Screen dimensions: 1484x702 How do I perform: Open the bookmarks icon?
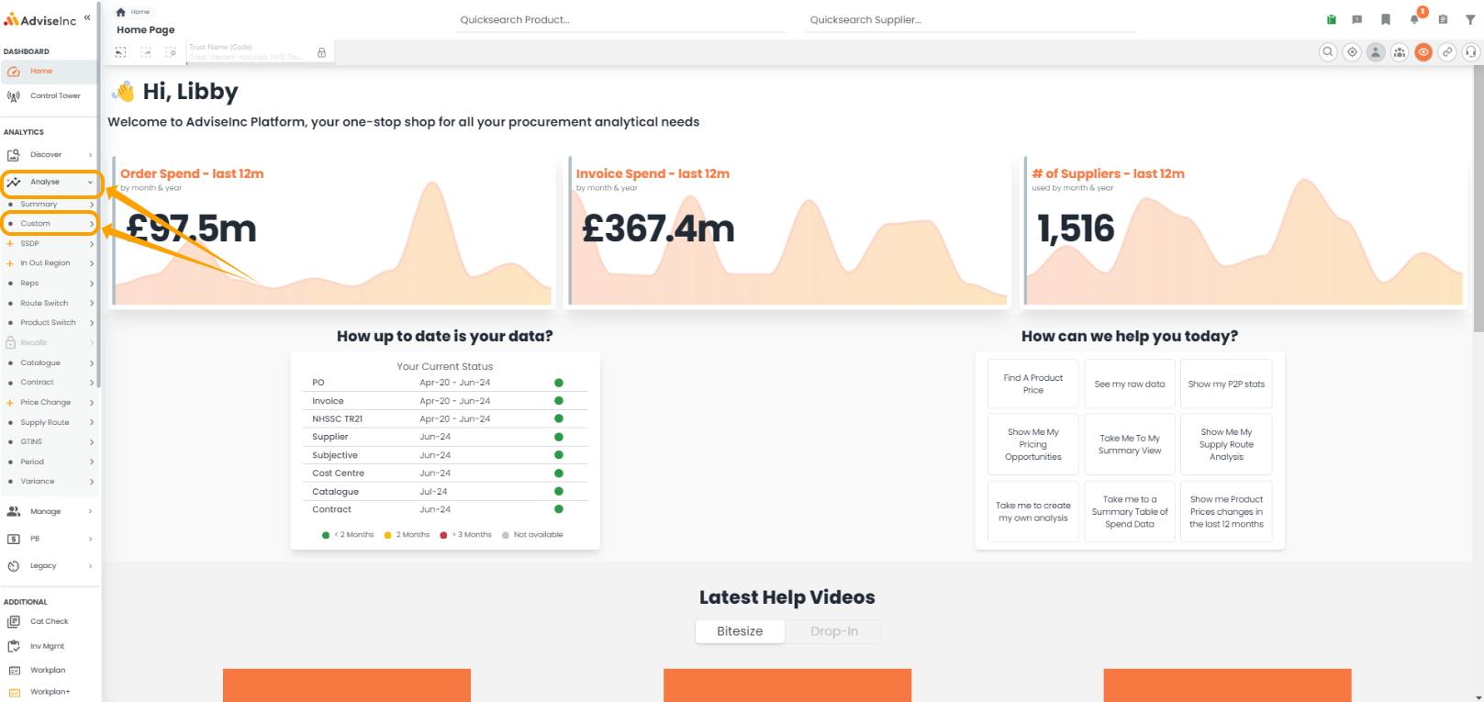click(1386, 19)
